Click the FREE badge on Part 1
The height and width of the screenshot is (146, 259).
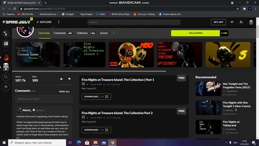[x=181, y=78]
